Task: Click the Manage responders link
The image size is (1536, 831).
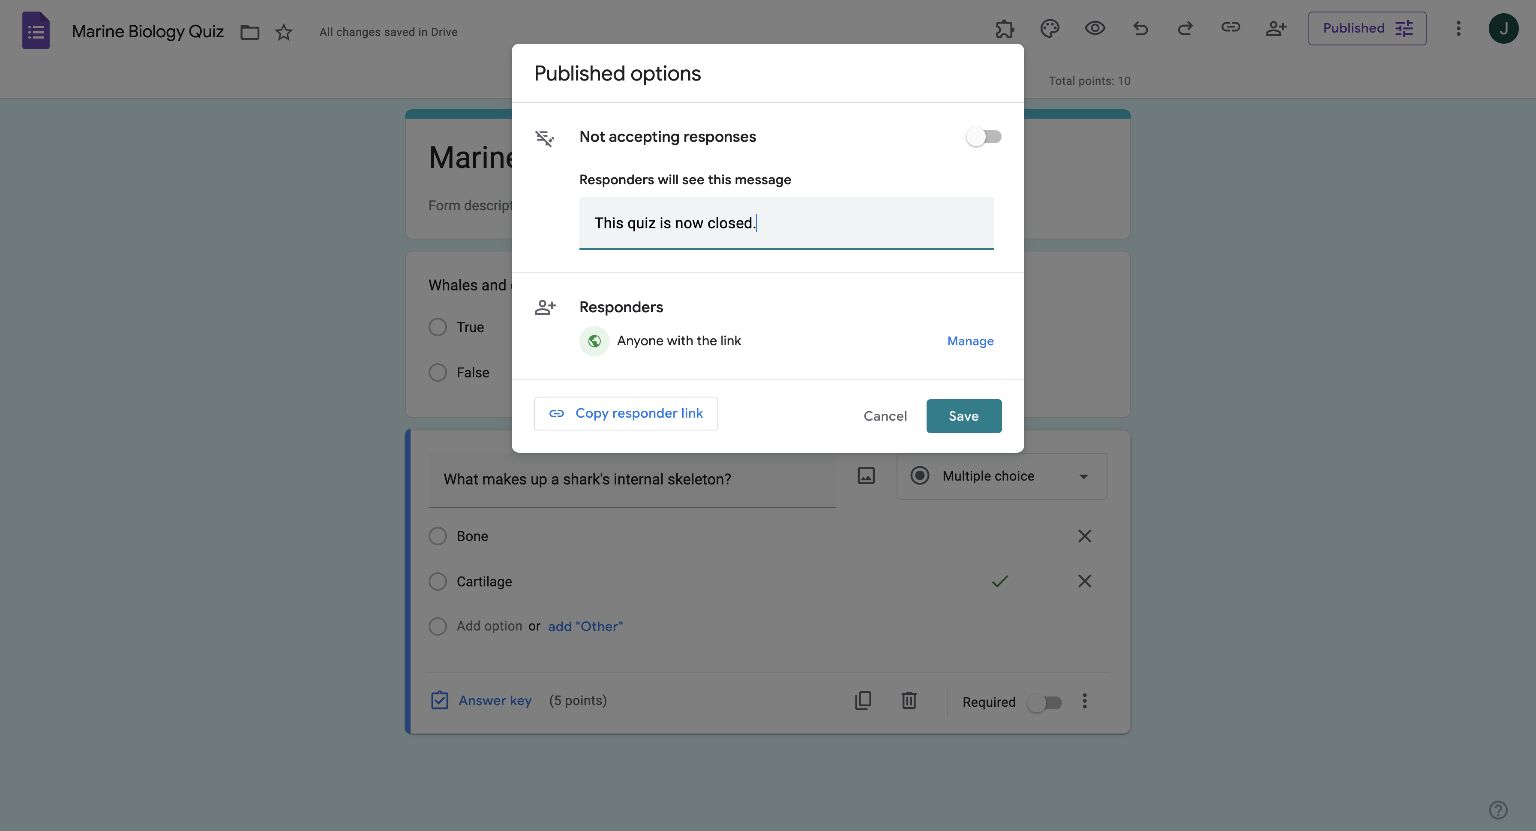Action: coord(970,341)
